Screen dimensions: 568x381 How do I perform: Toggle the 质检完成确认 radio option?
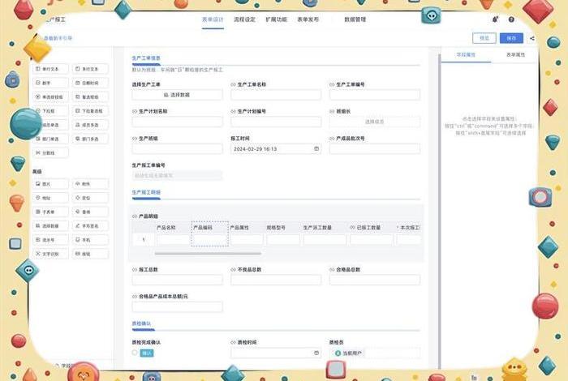[x=135, y=353]
